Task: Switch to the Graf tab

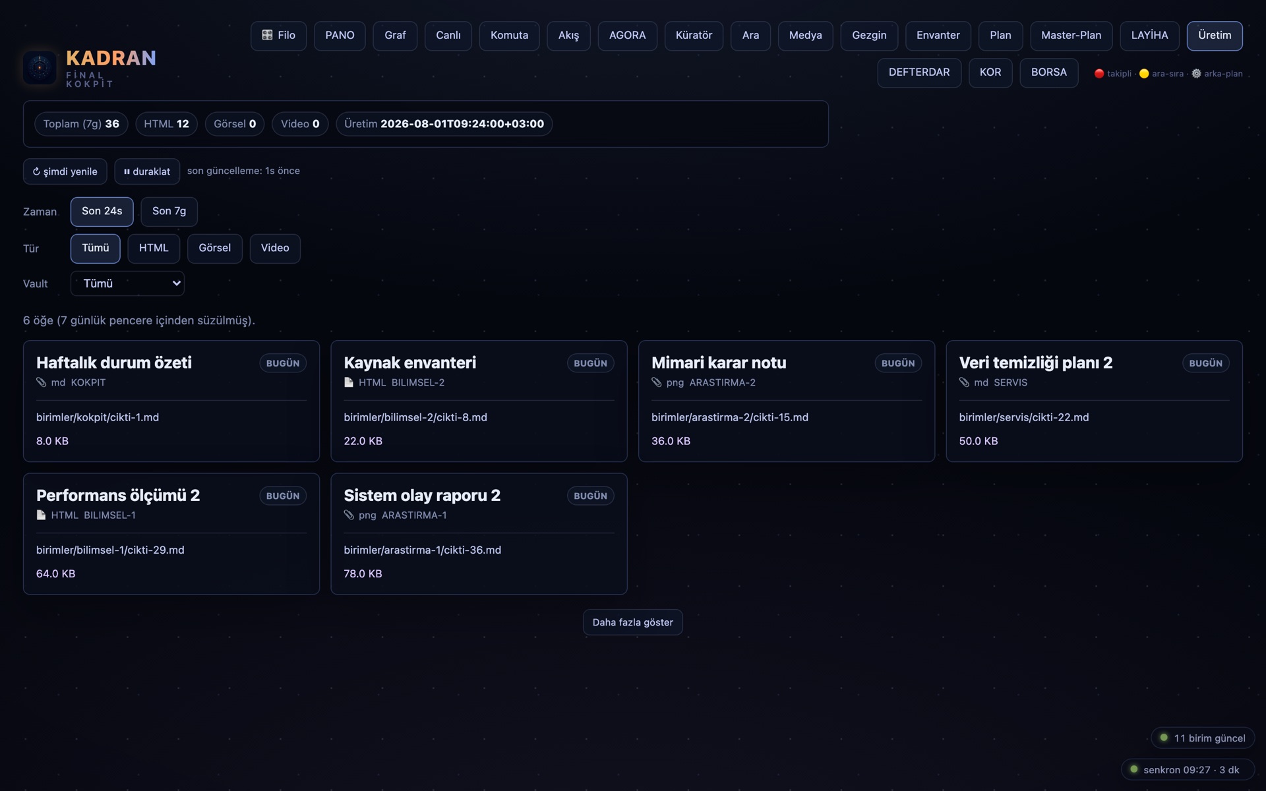Action: click(395, 36)
